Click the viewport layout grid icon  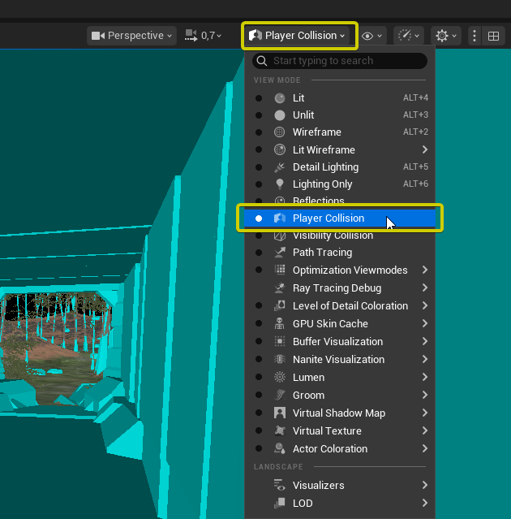pos(492,36)
